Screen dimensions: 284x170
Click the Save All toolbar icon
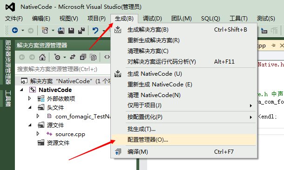pyautogui.click(x=81, y=31)
